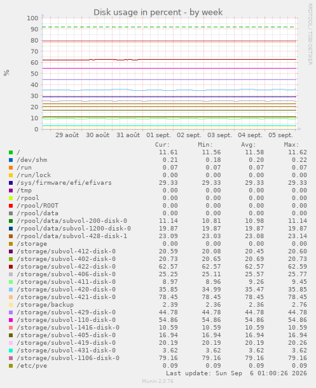
Task: Click the magenta swatch for subvol-110-disk-0
Action: coord(11,320)
